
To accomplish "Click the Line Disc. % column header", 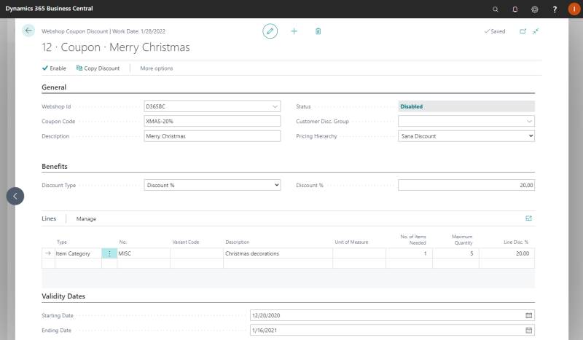I will (x=516, y=242).
